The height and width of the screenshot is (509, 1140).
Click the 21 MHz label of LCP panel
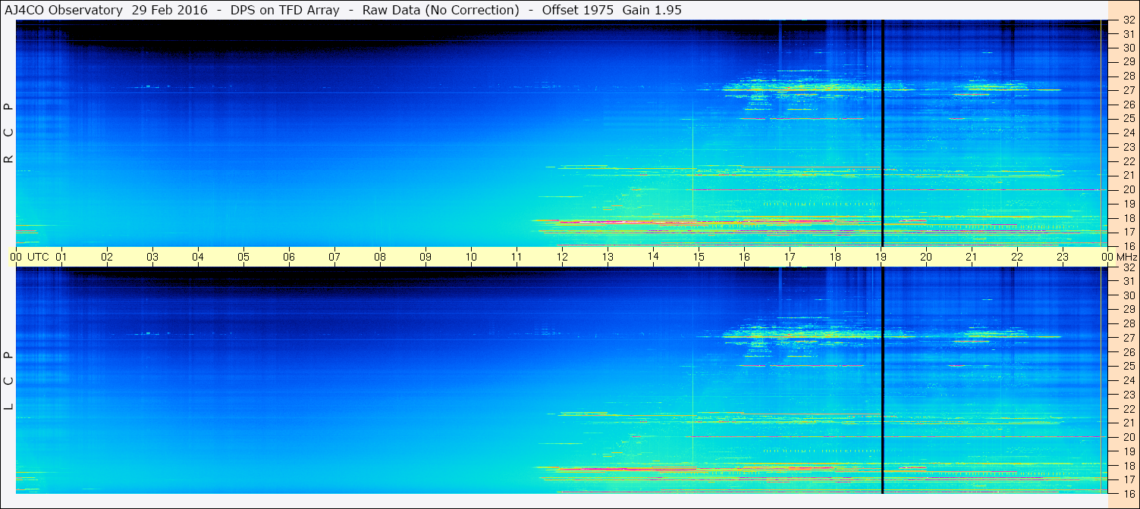click(1129, 423)
